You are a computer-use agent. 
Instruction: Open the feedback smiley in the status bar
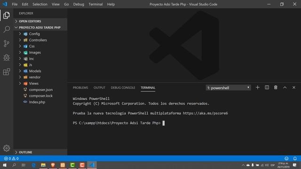point(286,159)
